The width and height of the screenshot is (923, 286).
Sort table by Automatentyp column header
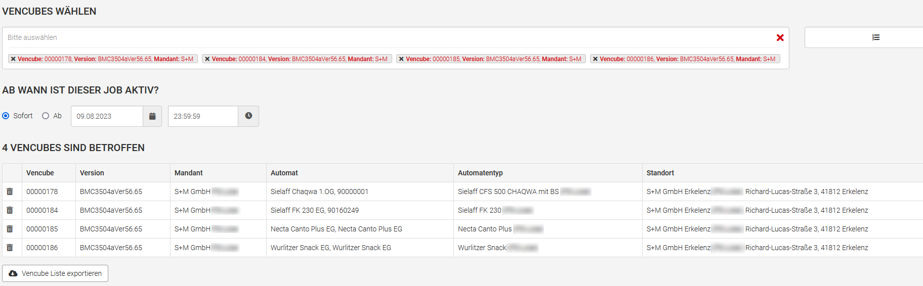click(480, 173)
